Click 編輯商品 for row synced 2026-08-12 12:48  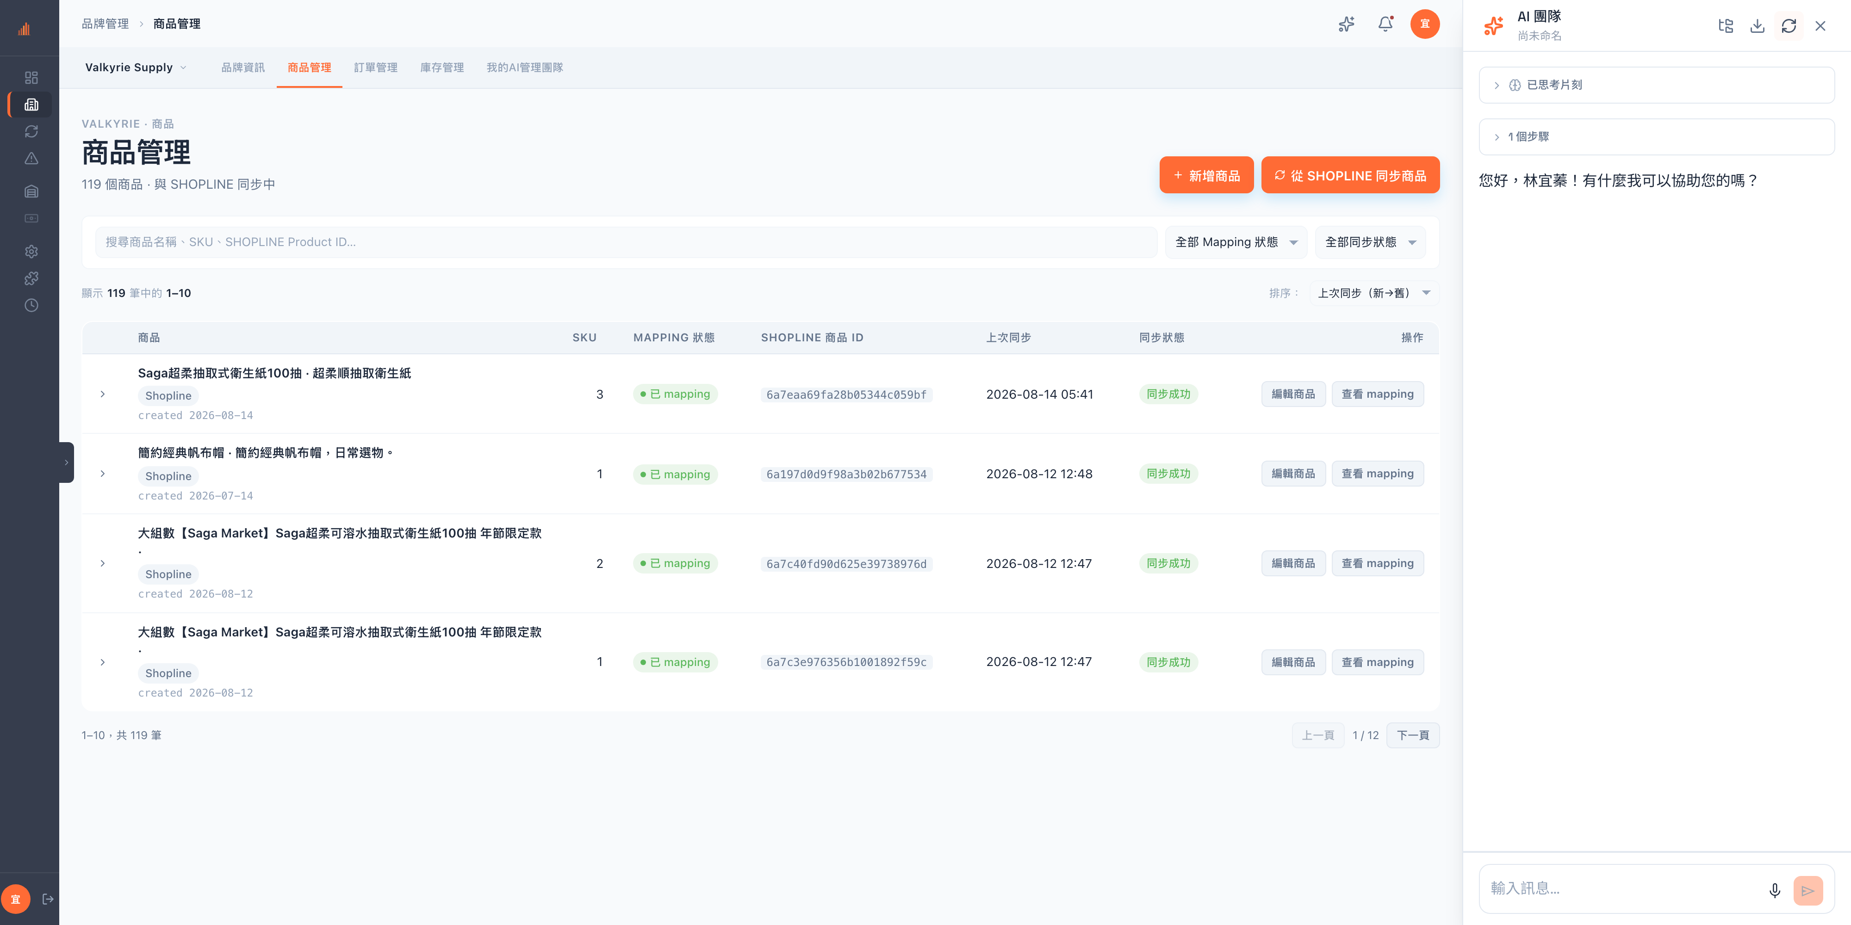pos(1293,474)
